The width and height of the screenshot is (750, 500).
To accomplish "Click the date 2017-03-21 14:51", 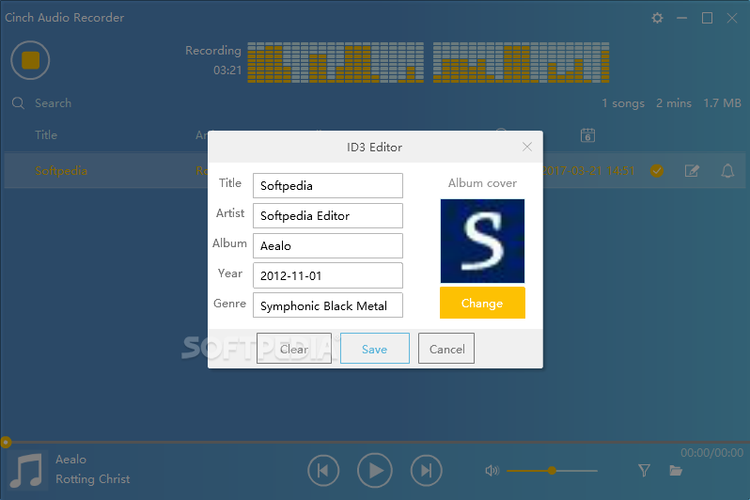I will (x=588, y=171).
